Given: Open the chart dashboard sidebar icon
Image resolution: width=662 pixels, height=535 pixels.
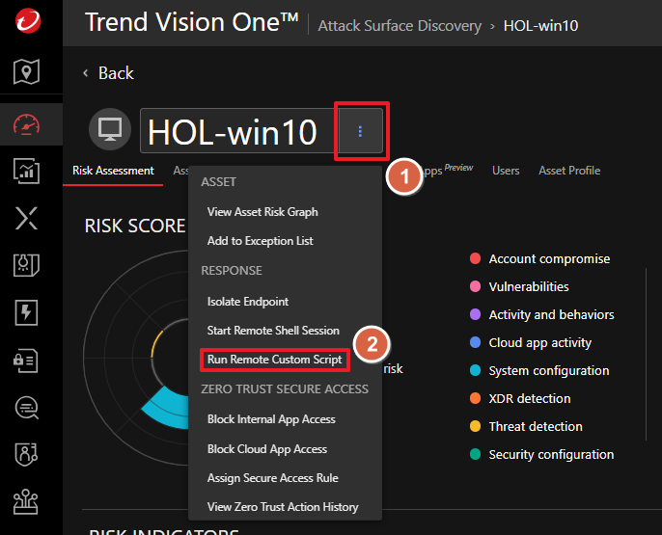Looking at the screenshot, I should point(27,171).
